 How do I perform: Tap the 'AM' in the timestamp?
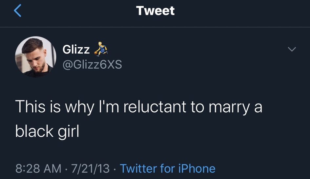tap(52, 168)
